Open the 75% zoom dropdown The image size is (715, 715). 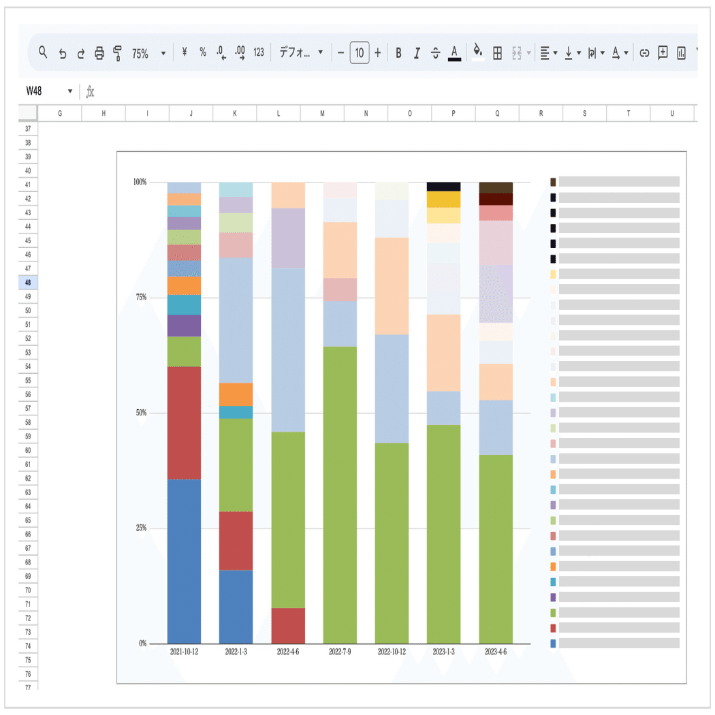click(149, 53)
